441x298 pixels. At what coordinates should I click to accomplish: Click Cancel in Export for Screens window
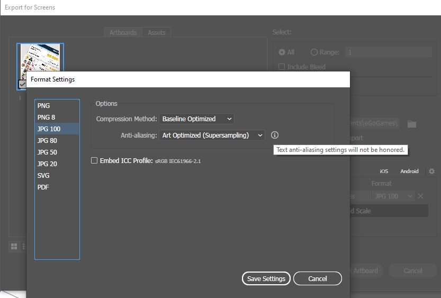click(412, 270)
